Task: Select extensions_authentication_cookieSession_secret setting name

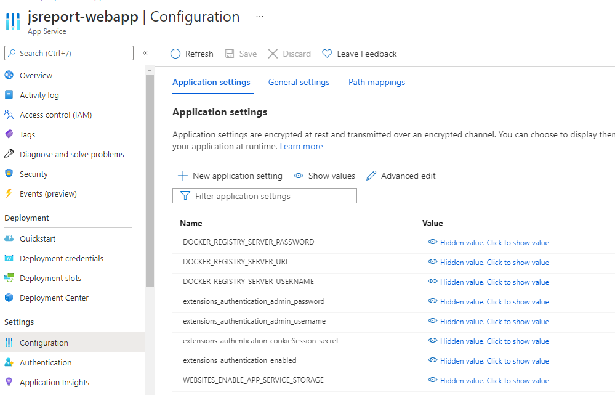Action: tap(261, 340)
